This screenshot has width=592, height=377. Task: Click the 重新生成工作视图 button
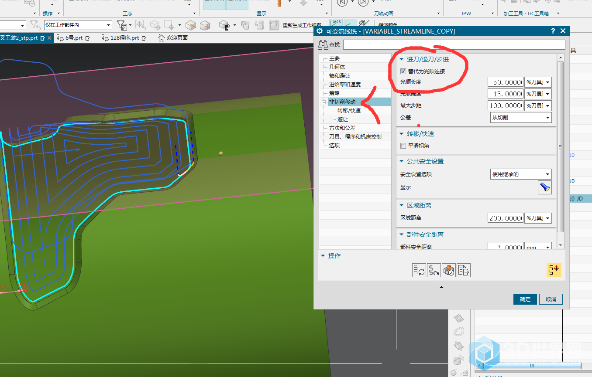302,25
